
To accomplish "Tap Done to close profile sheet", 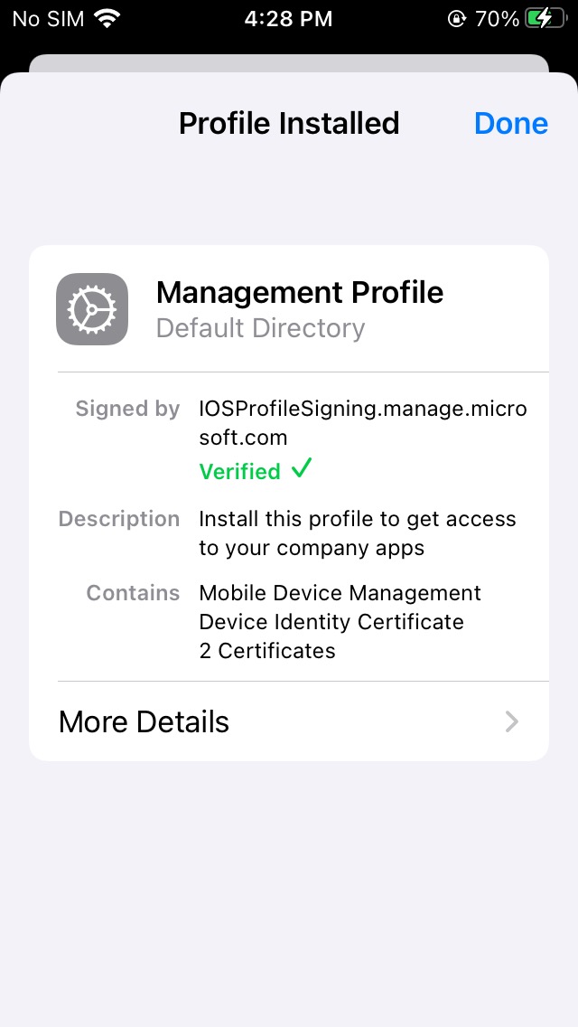I will (511, 123).
